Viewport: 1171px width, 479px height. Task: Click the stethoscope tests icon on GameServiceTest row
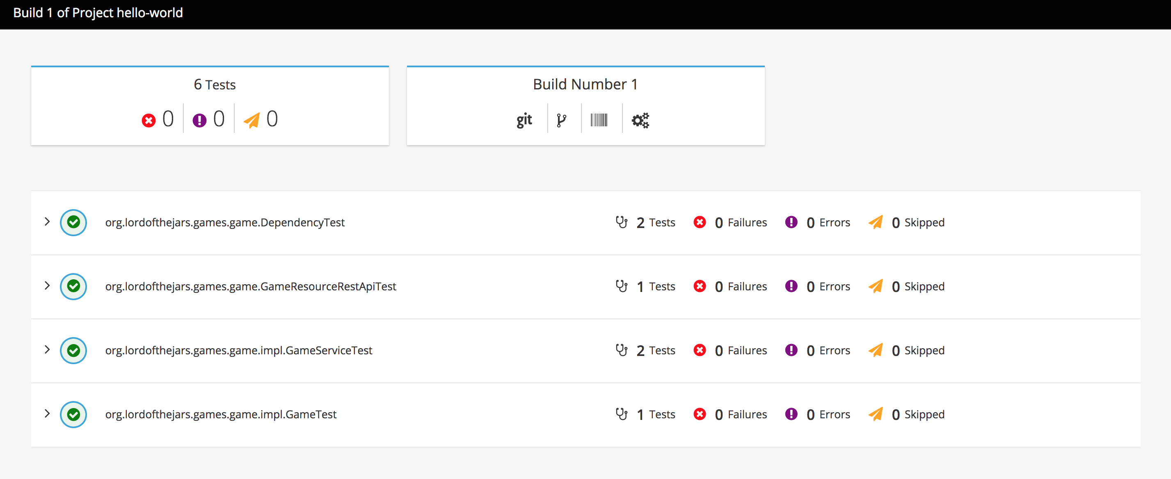[622, 350]
